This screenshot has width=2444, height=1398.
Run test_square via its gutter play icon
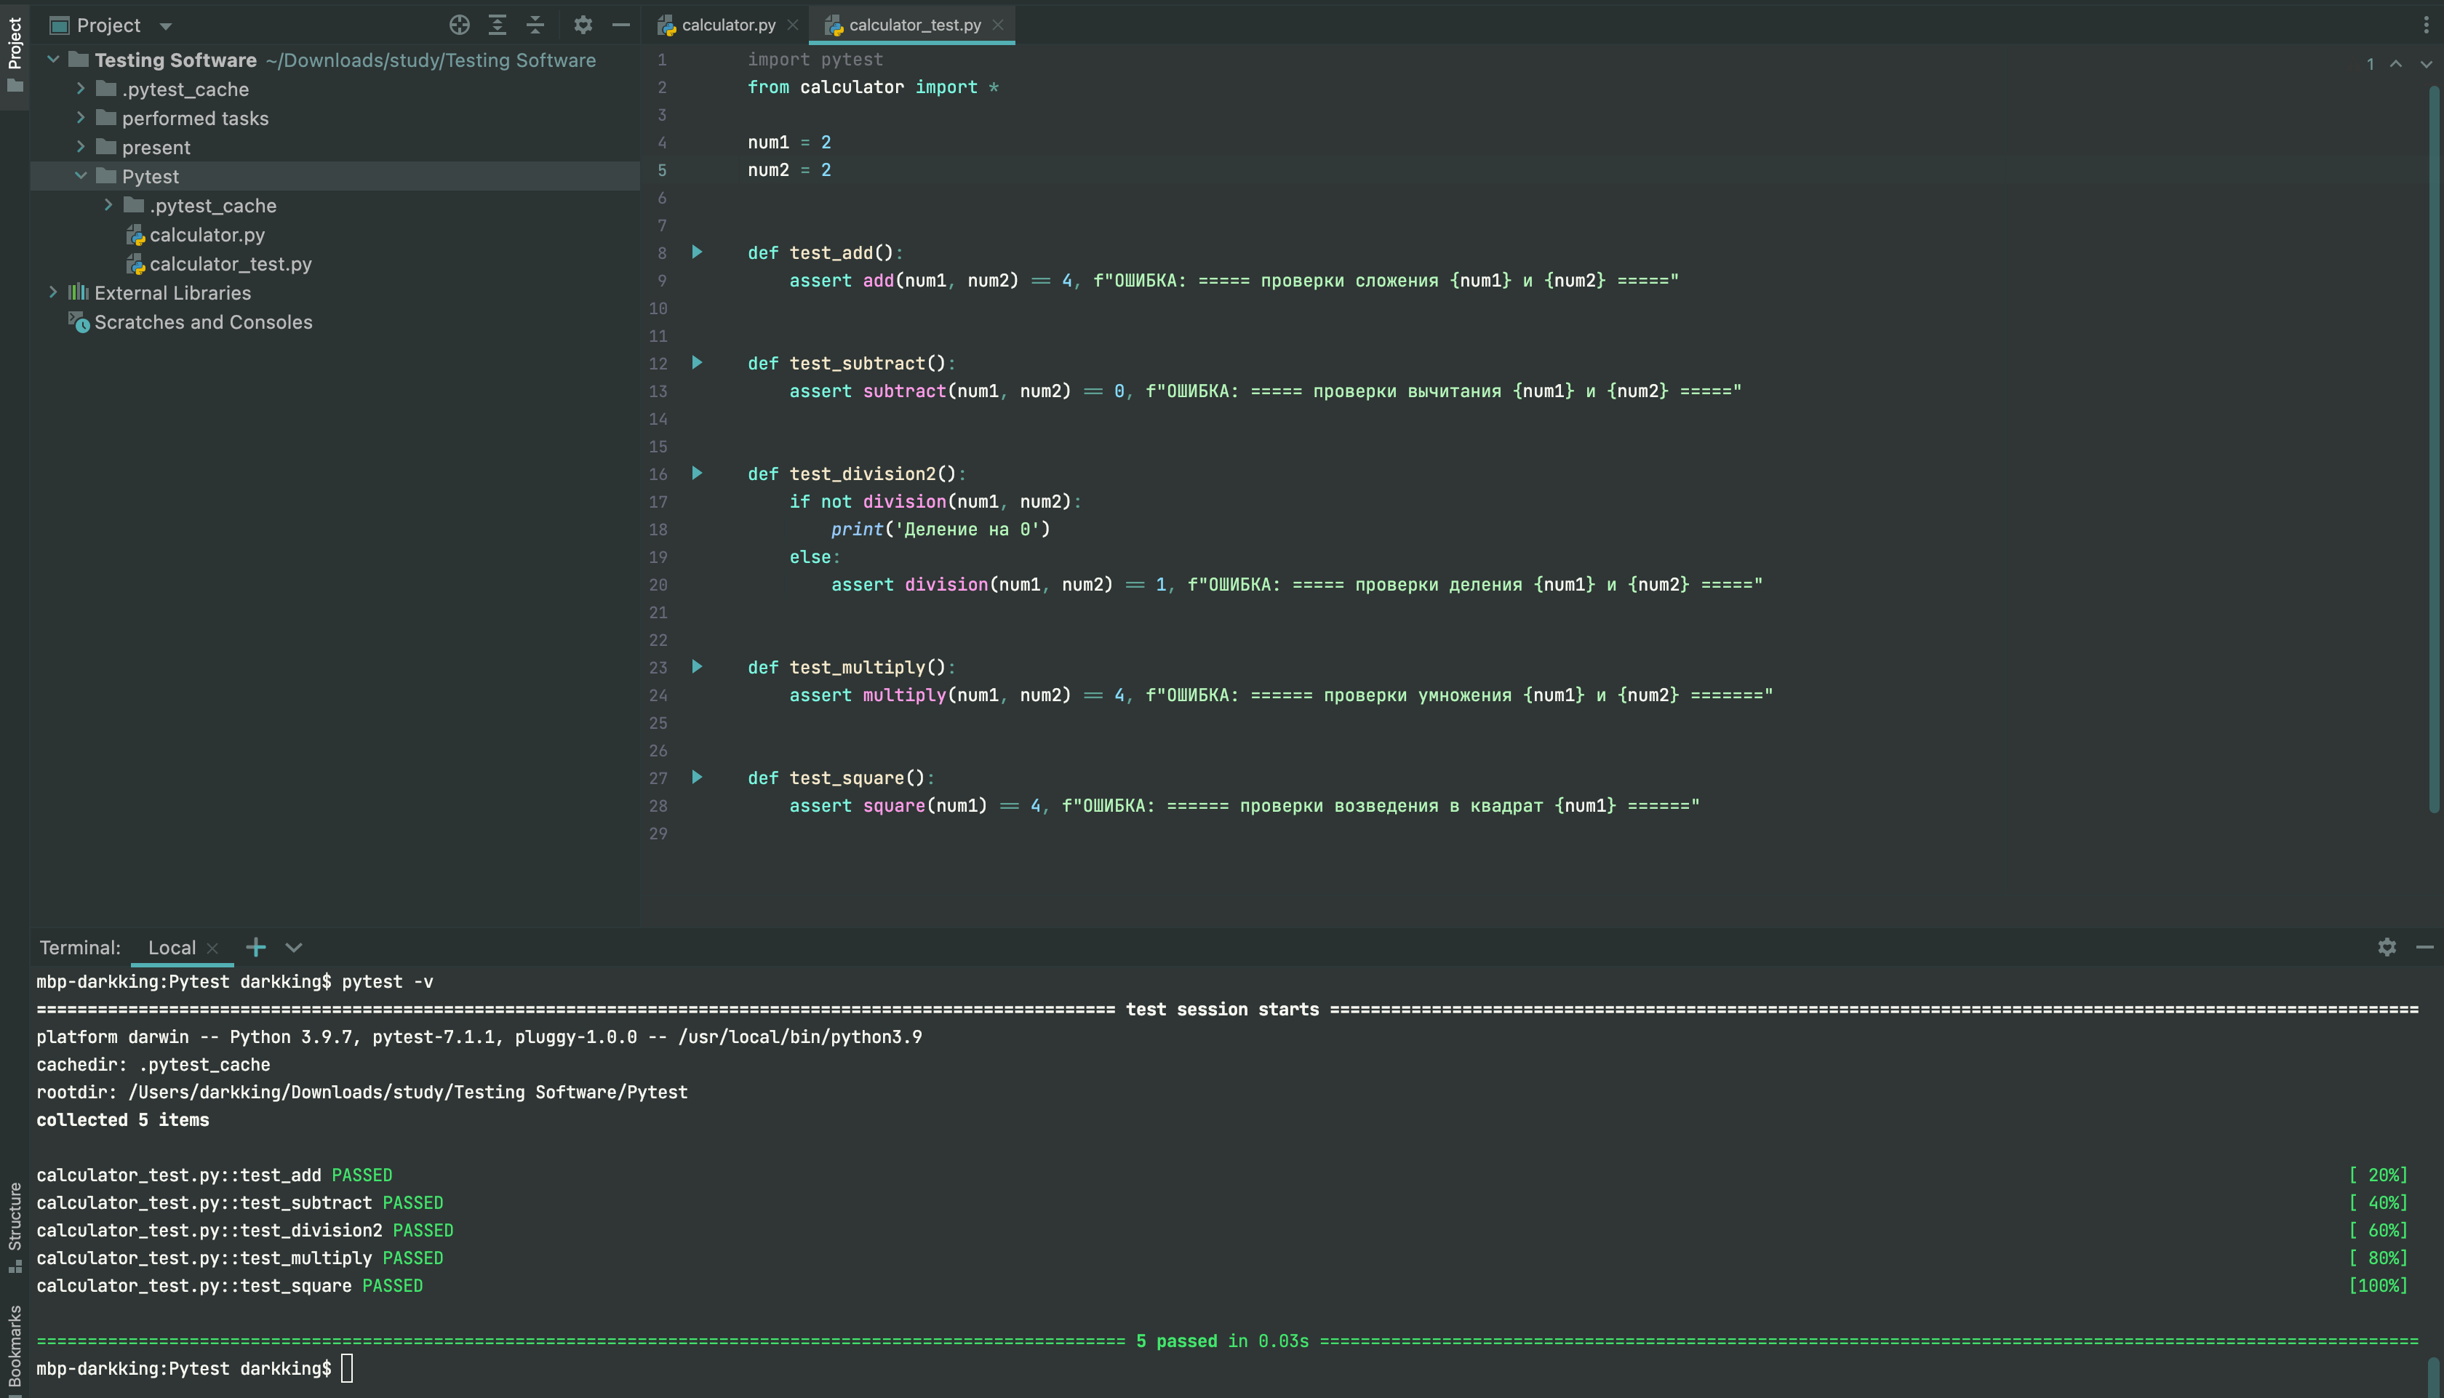pos(698,778)
